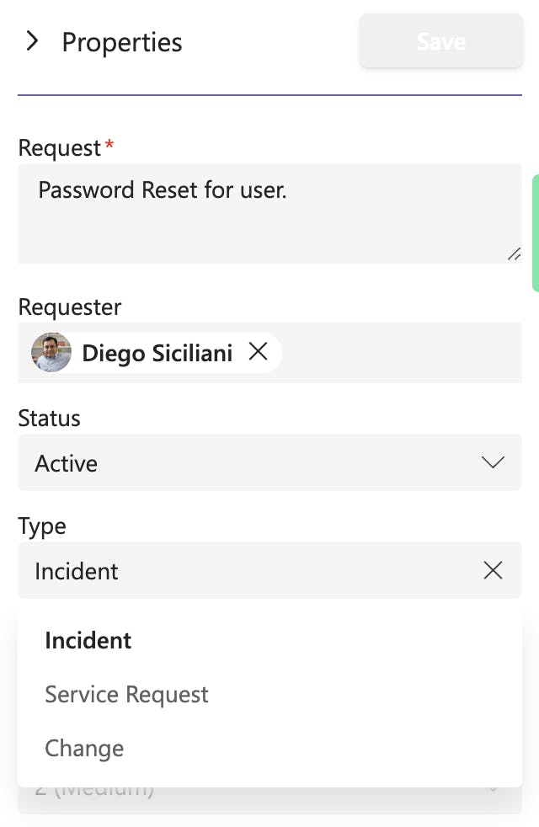Clear the Type selection with X
The height and width of the screenshot is (827, 539).
click(x=493, y=571)
